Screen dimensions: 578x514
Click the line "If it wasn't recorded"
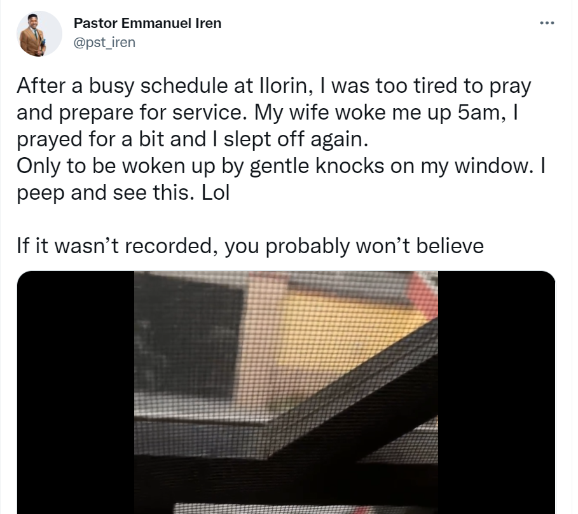(250, 246)
